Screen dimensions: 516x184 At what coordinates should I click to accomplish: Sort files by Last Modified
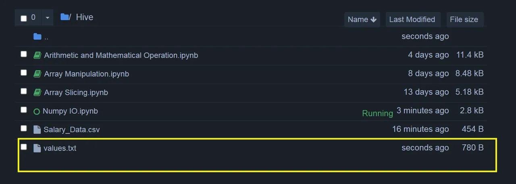click(412, 19)
